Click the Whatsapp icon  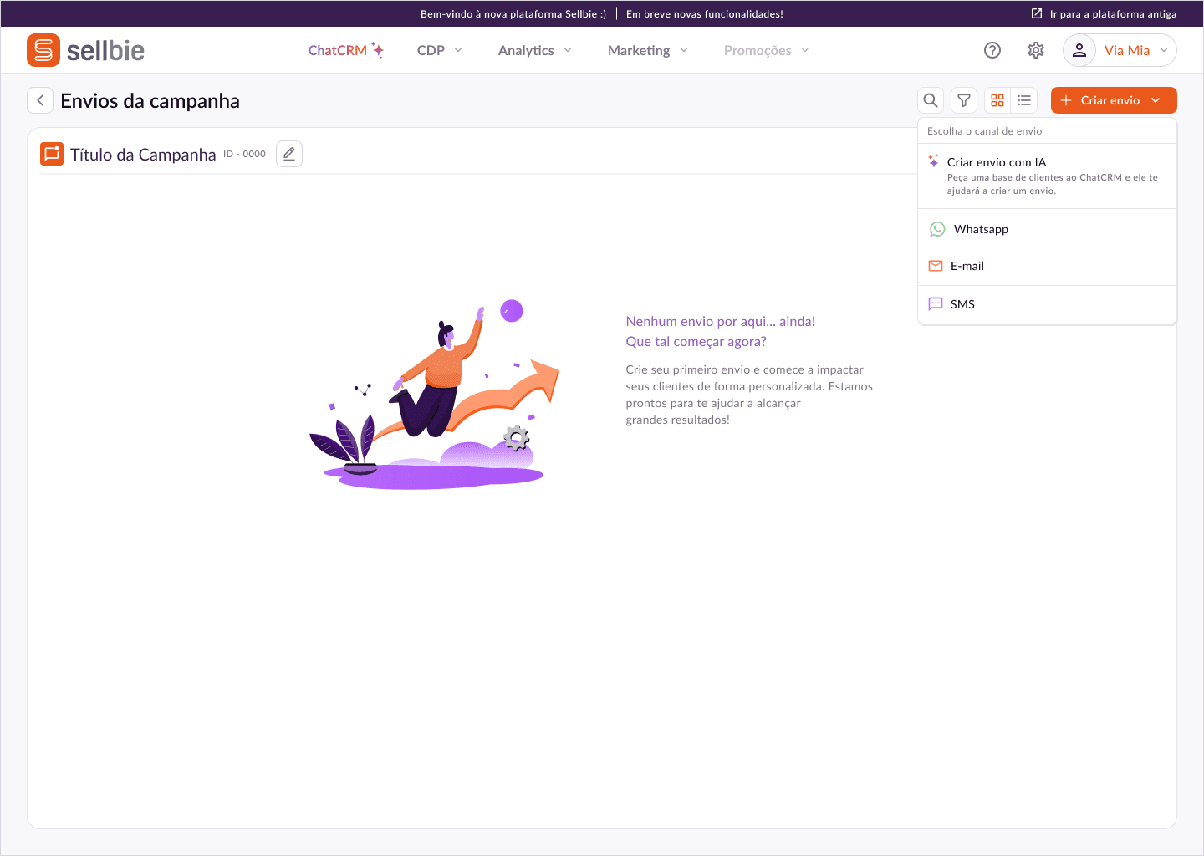pos(937,229)
